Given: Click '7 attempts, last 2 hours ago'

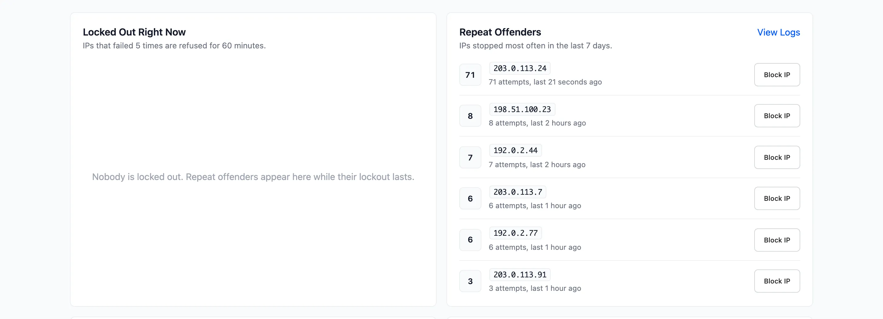Looking at the screenshot, I should (x=537, y=165).
